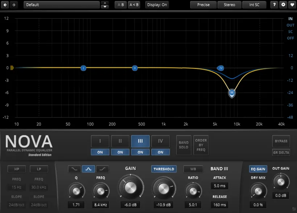297x213 pixels.
Task: Open help with the question mark icon
Action: [274, 5]
